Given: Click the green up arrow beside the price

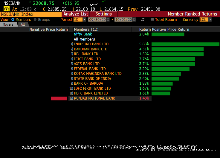Looking at the screenshot, I should coord(30,3).
